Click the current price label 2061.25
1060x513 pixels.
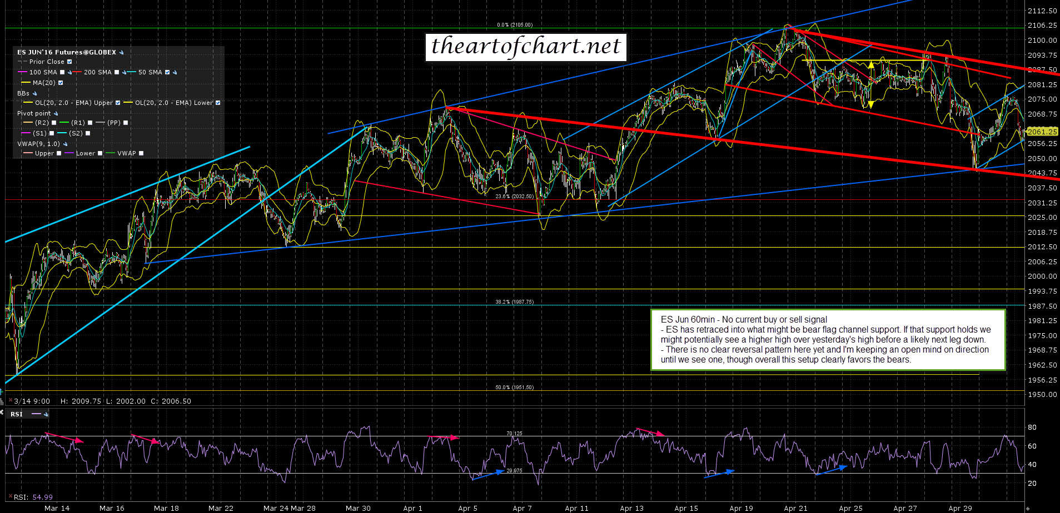point(1042,132)
